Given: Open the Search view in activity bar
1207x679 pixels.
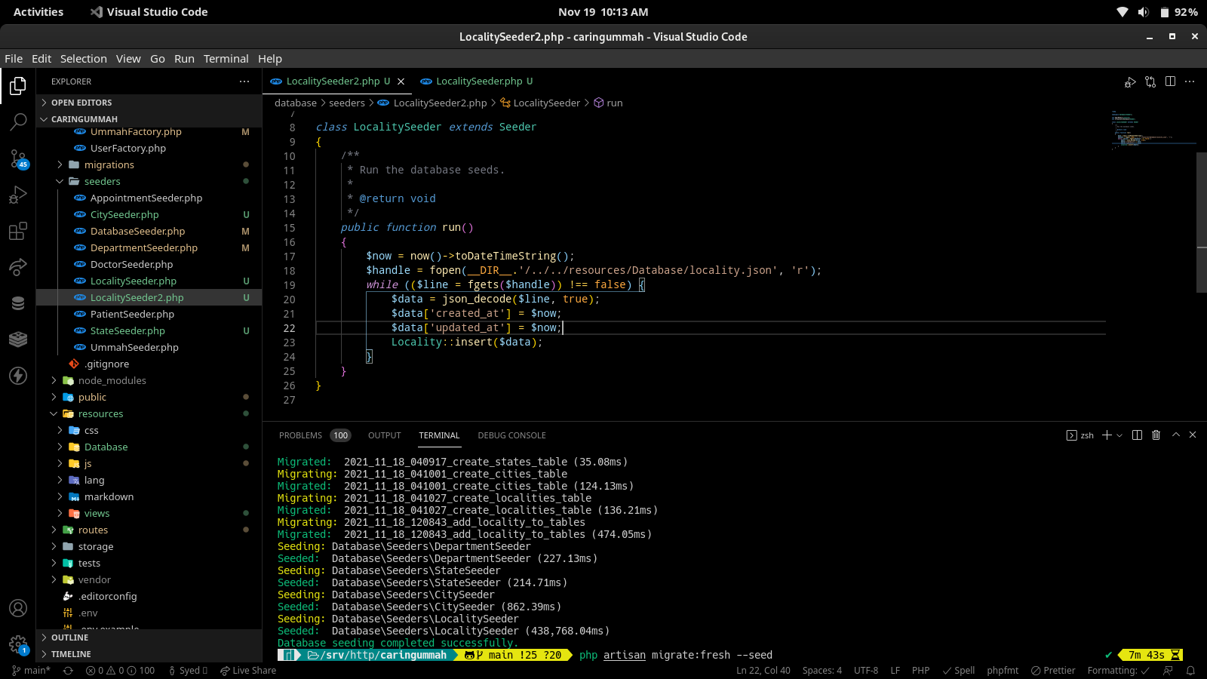Looking at the screenshot, I should 18,121.
